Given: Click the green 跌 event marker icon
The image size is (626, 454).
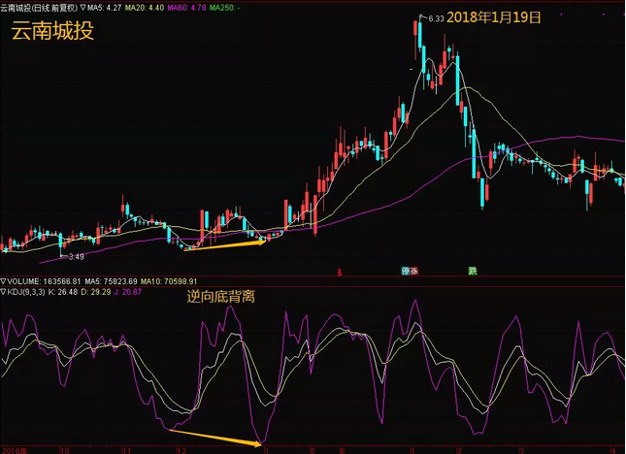Looking at the screenshot, I should click(x=473, y=271).
